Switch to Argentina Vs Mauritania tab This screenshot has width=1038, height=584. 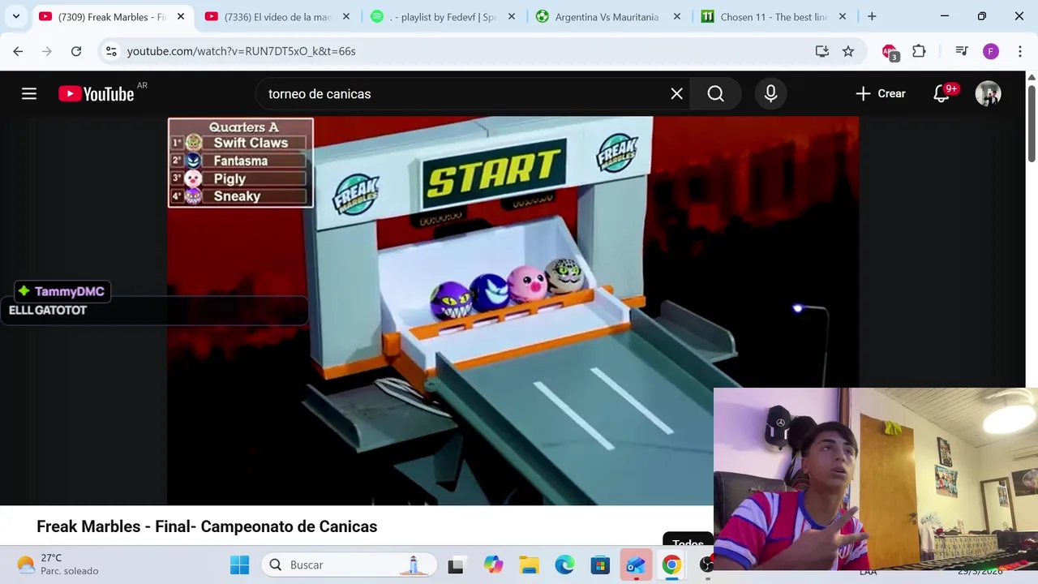coord(607,16)
